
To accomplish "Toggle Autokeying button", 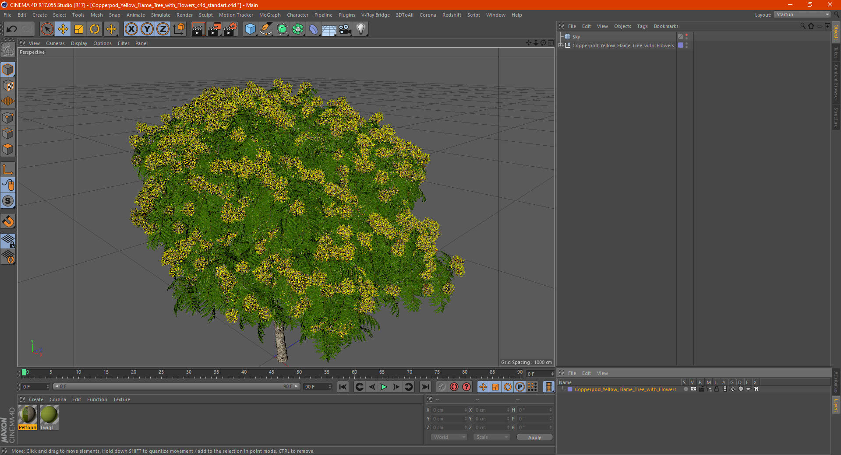I will [454, 387].
